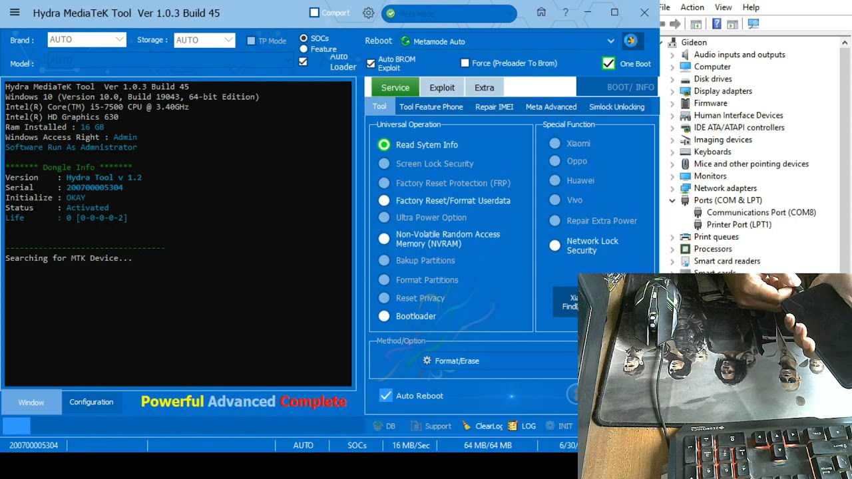Click the Meta Mode selector pill

tap(449, 13)
